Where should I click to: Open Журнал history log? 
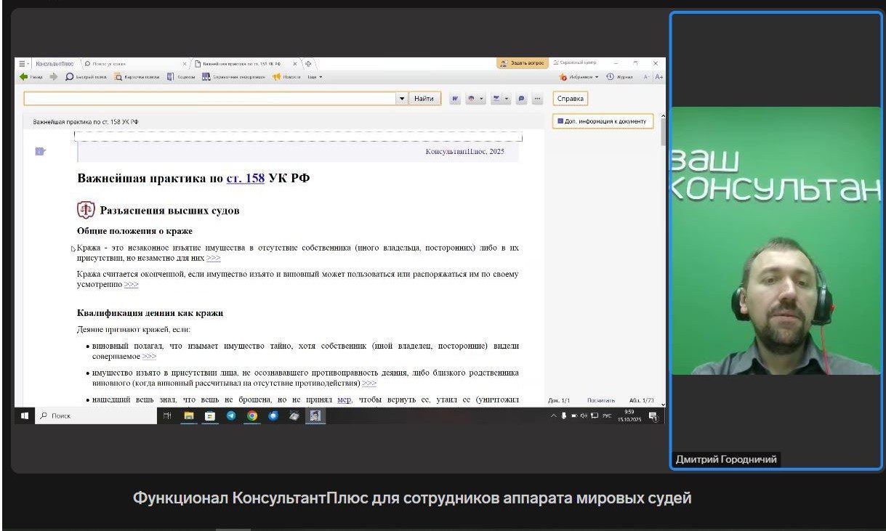click(619, 77)
